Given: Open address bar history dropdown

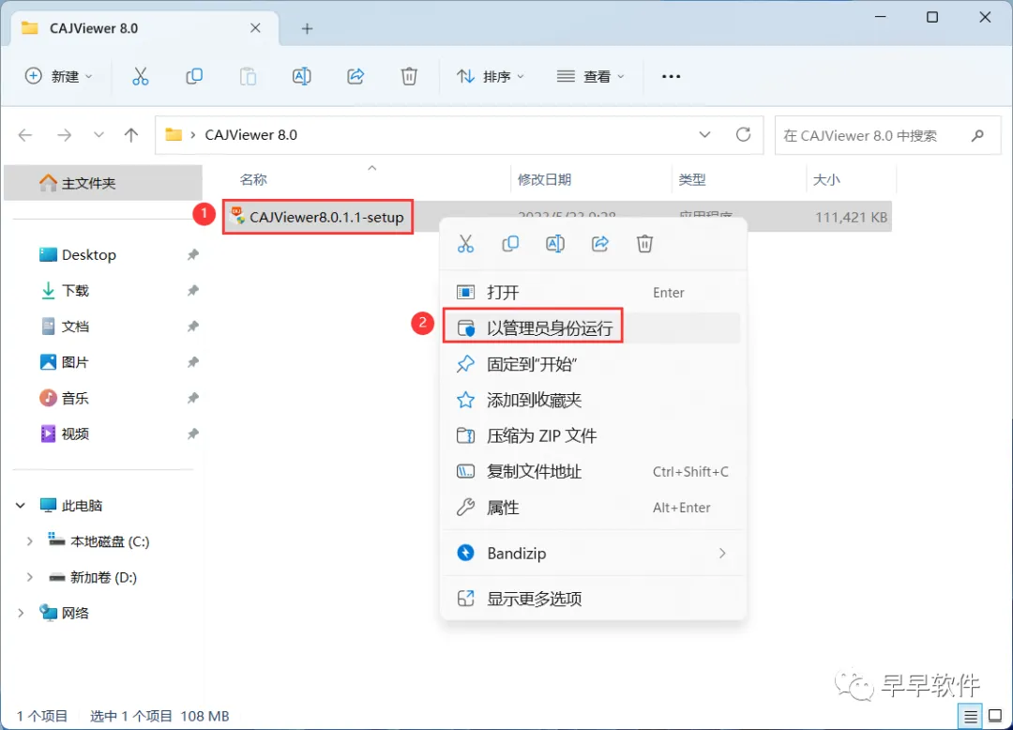Looking at the screenshot, I should [704, 134].
